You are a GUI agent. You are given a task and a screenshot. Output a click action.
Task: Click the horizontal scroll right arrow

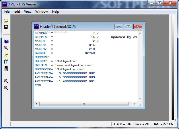tap(135, 104)
